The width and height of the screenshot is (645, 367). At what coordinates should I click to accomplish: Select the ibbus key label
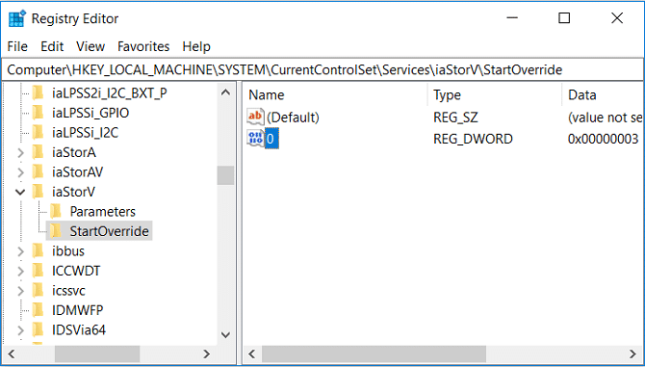pos(68,251)
